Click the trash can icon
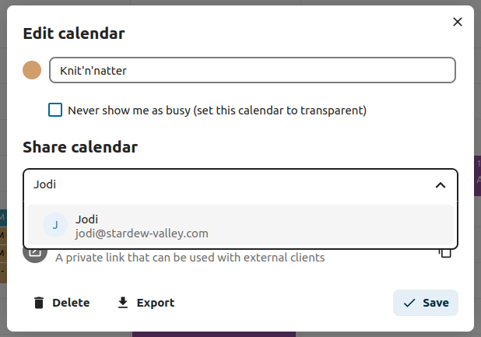 click(39, 303)
